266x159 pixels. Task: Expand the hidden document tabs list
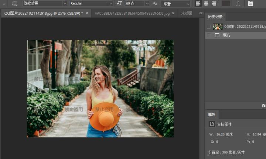click(x=201, y=13)
